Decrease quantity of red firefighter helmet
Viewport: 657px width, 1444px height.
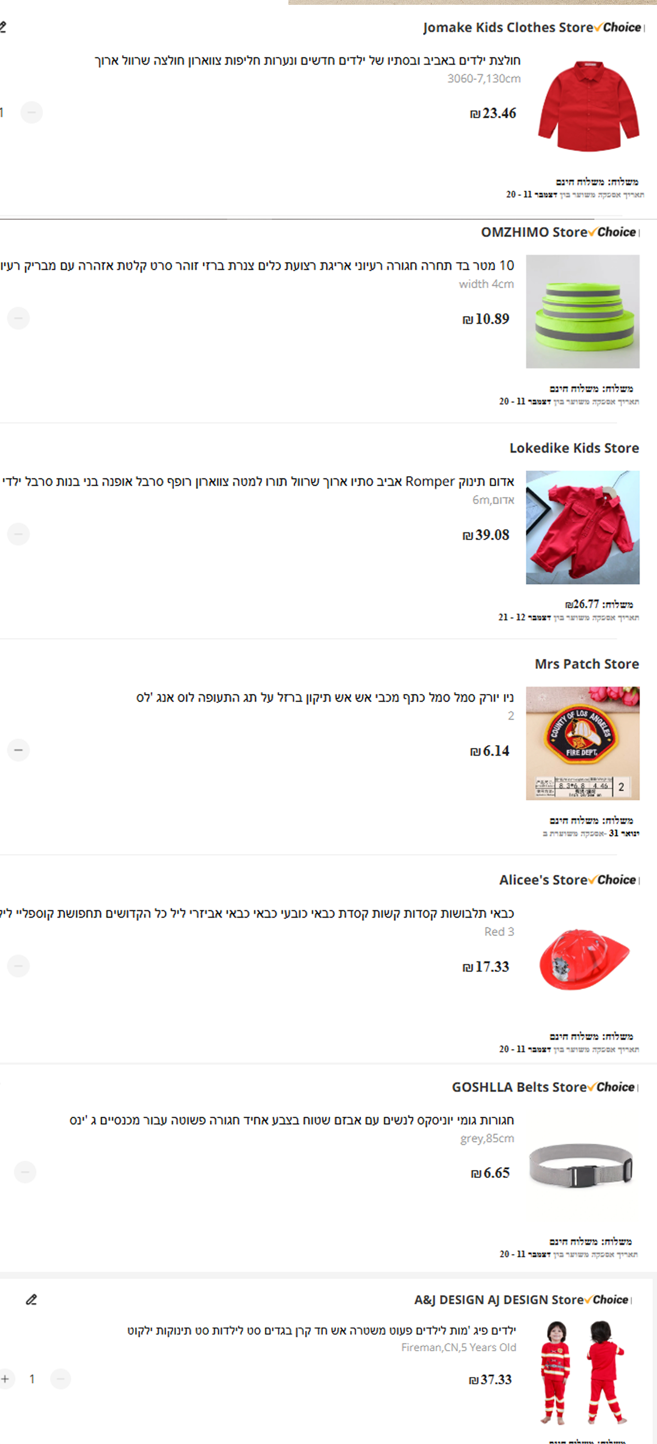click(18, 966)
